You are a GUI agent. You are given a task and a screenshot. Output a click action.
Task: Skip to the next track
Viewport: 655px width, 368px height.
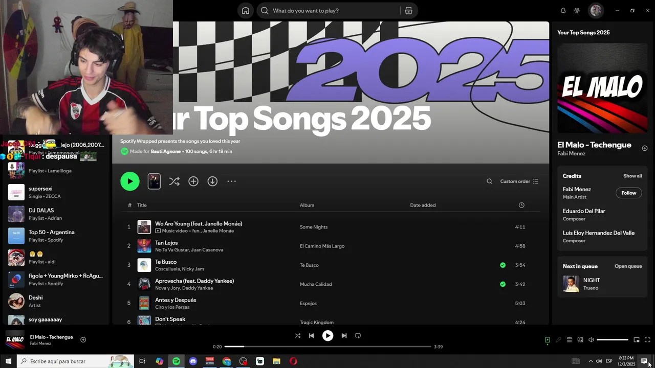(344, 336)
